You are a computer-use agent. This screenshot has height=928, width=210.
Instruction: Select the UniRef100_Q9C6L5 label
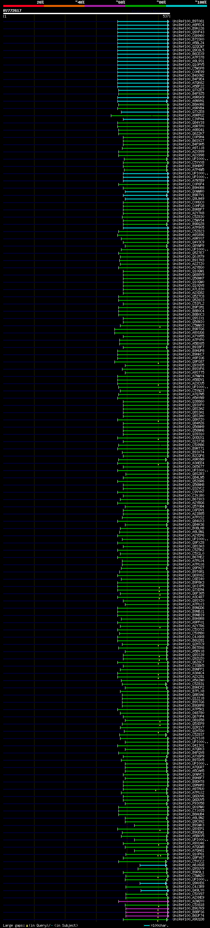point(188,50)
